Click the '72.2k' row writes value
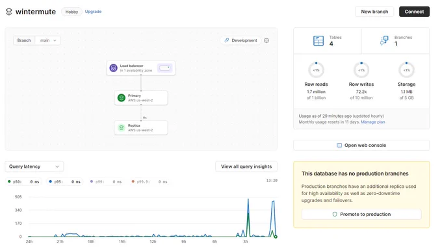The height and width of the screenshot is (249, 442). point(361,92)
